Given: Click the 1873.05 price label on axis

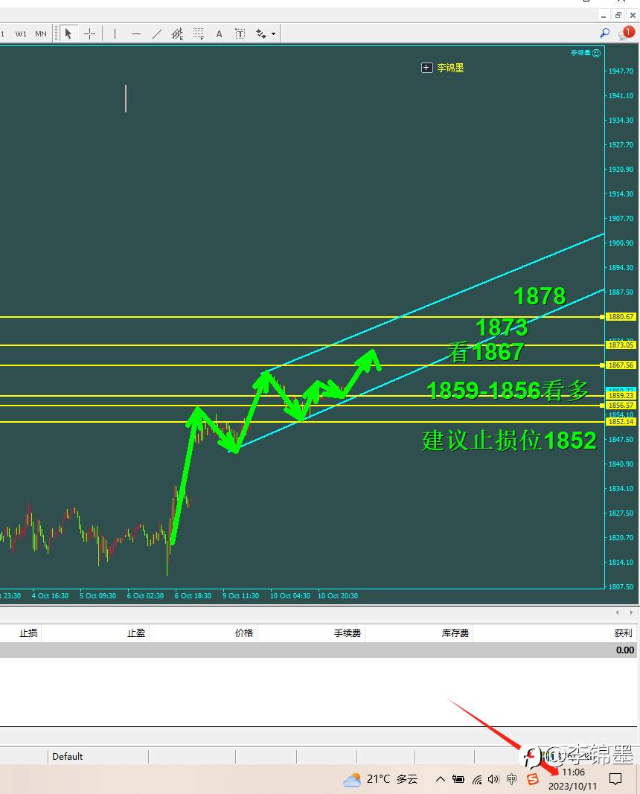Looking at the screenshot, I should [621, 345].
